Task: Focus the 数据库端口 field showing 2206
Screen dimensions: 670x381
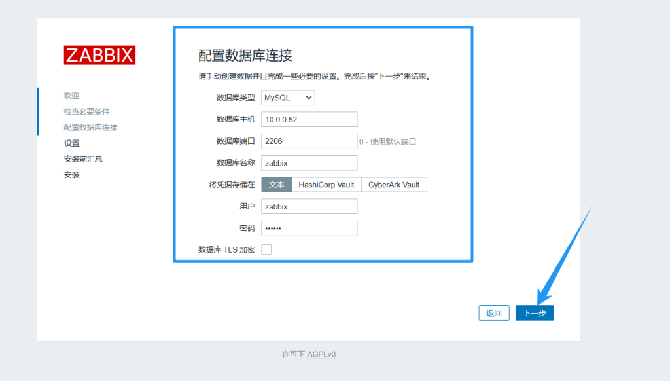Action: 309,141
